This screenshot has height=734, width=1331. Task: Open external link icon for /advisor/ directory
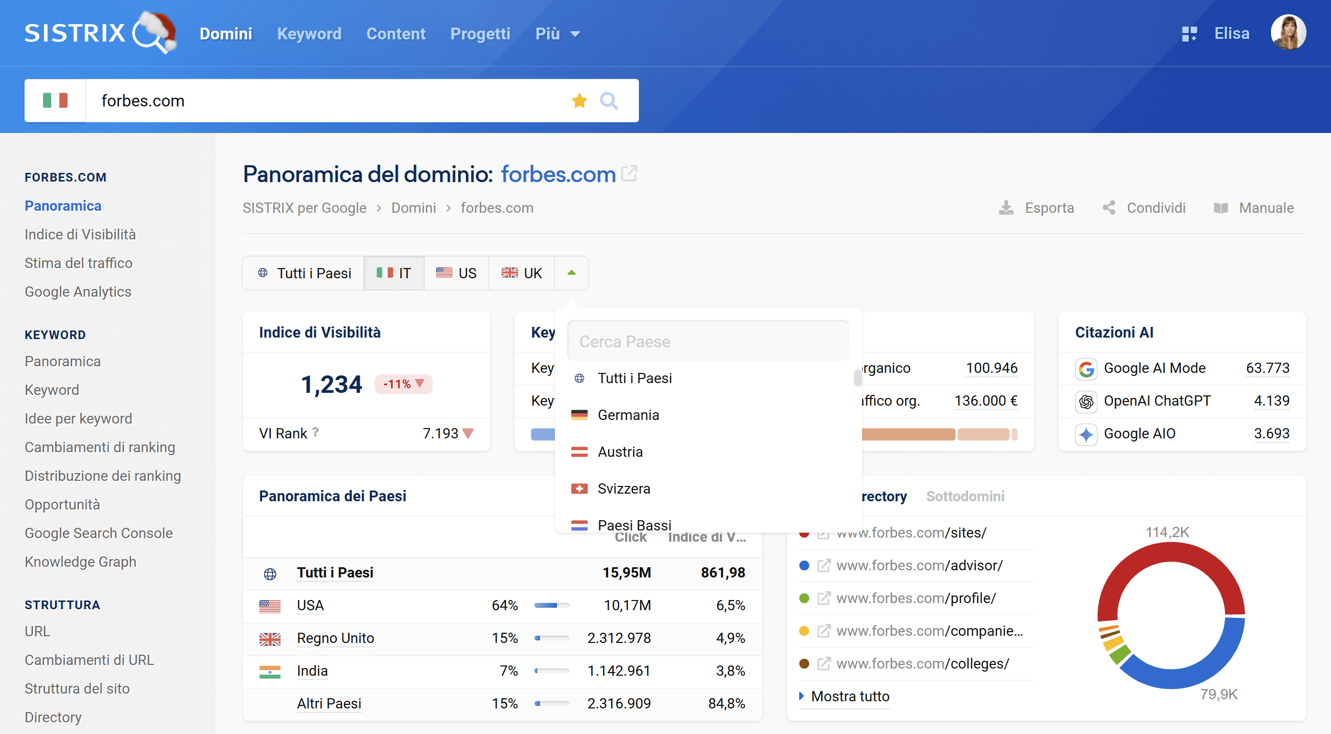pyautogui.click(x=824, y=565)
